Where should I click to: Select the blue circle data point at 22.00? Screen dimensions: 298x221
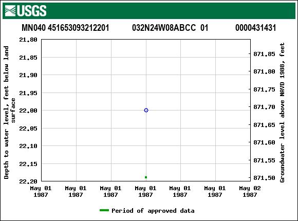(146, 110)
